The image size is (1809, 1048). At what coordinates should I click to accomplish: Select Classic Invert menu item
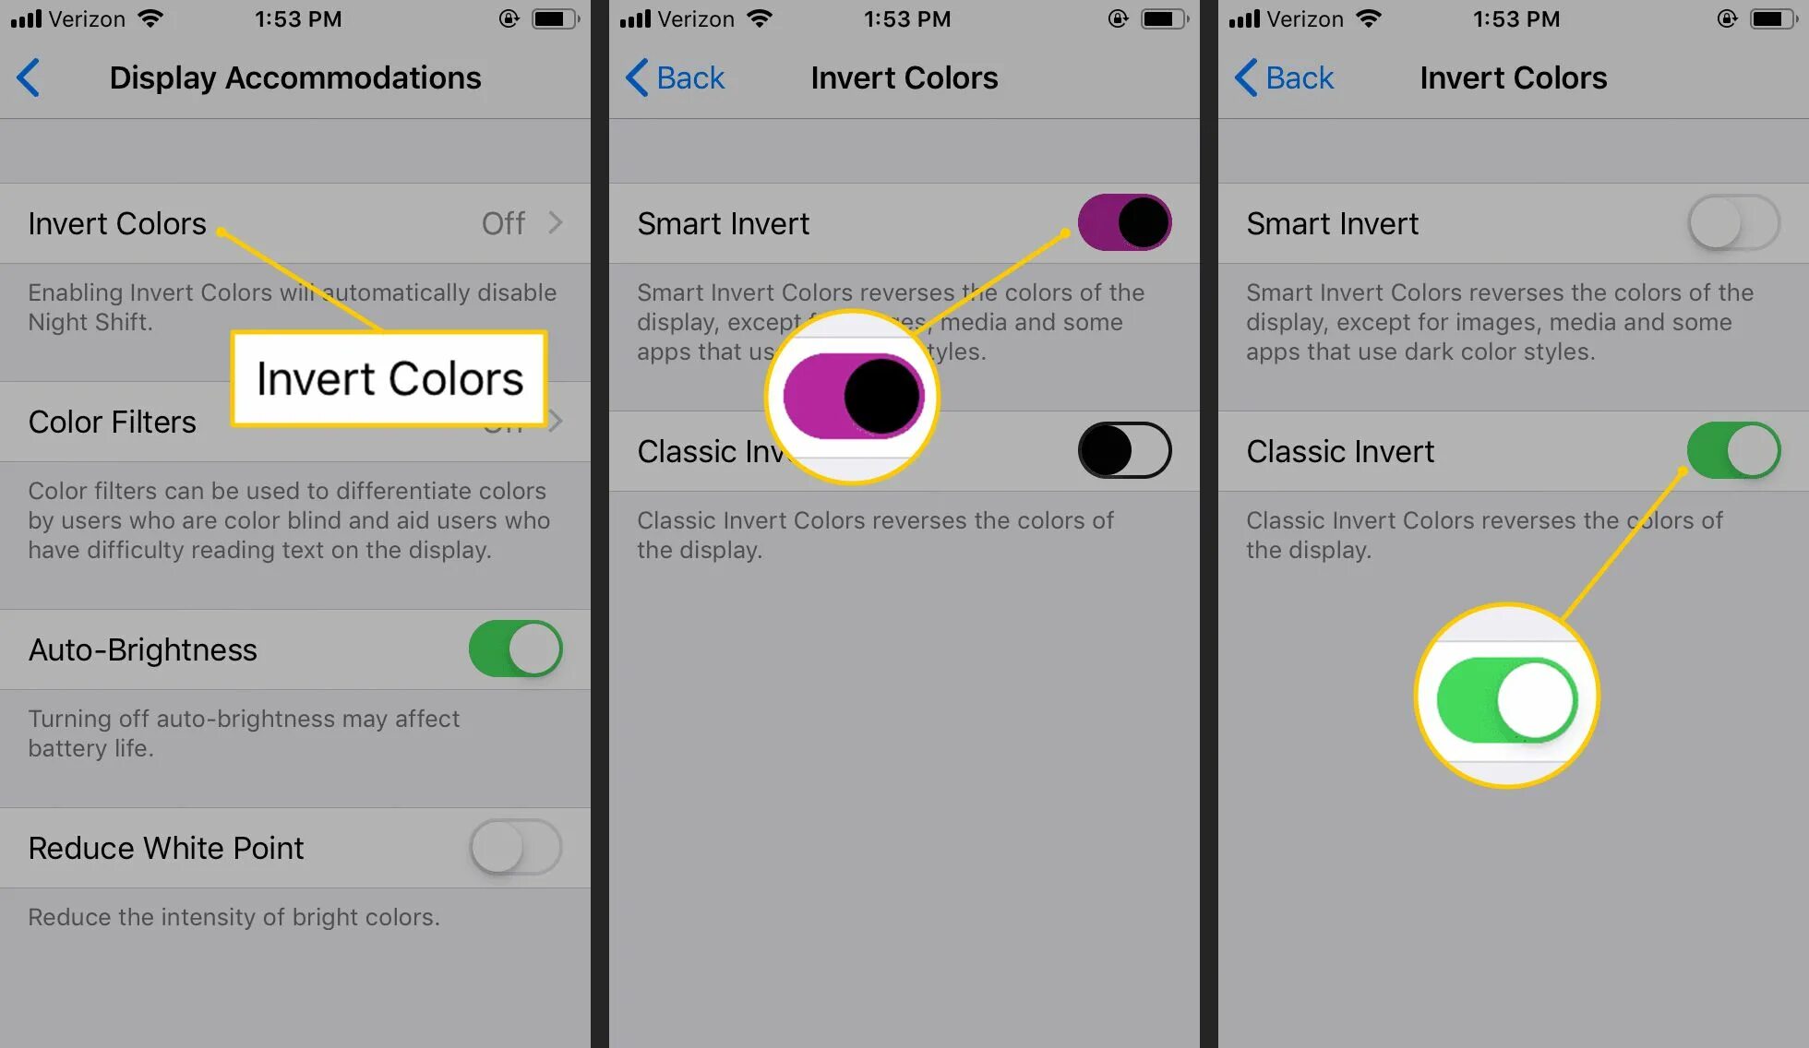point(1340,450)
